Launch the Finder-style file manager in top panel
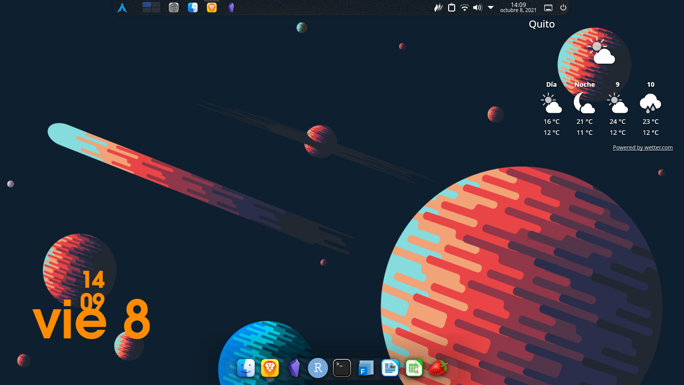Image resolution: width=684 pixels, height=385 pixels. pos(193,8)
